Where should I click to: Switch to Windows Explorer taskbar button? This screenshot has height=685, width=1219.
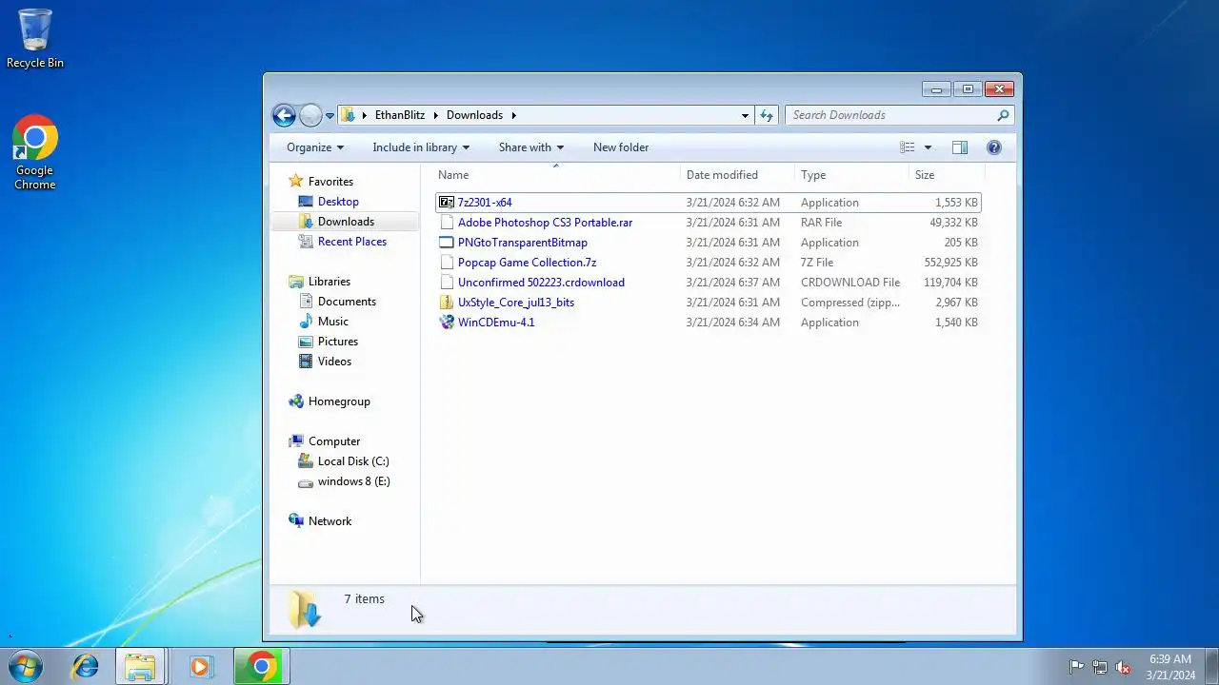[141, 666]
